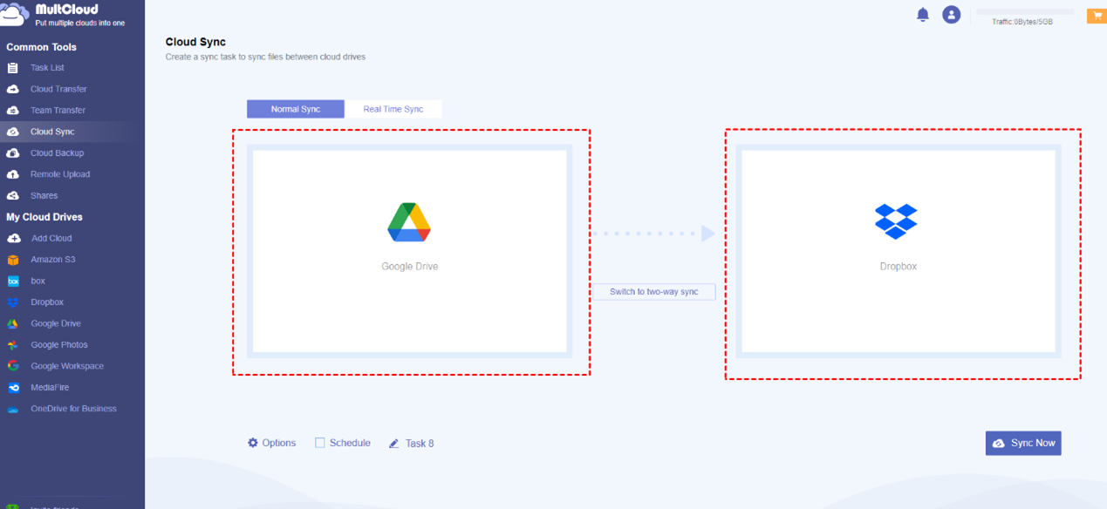Click Common Tools section header
This screenshot has width=1107, height=509.
[x=41, y=47]
